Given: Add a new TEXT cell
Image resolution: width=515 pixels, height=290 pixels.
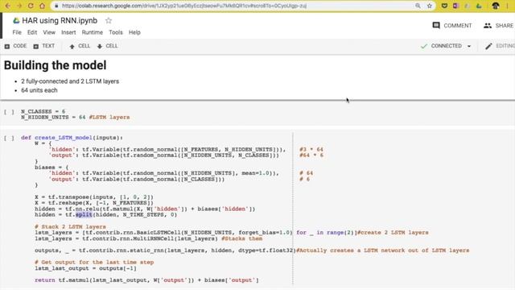Looking at the screenshot, I should 44,46.
